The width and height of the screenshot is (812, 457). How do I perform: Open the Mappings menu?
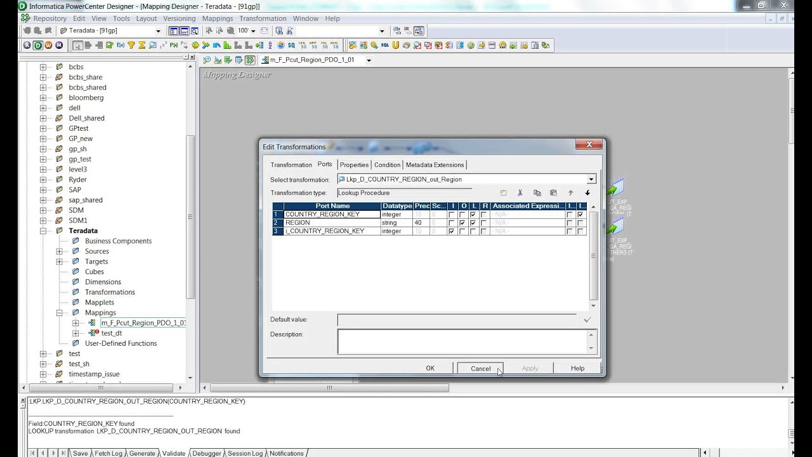(218, 18)
